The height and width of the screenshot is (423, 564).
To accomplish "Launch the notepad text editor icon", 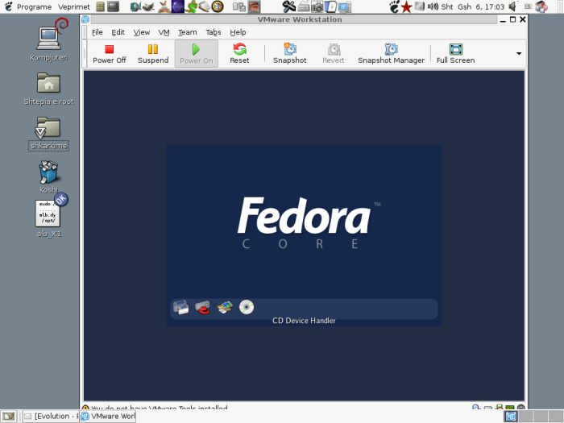I will point(204,6).
